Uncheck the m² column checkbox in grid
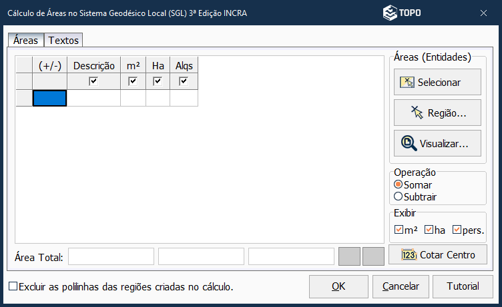 pyautogui.click(x=133, y=81)
